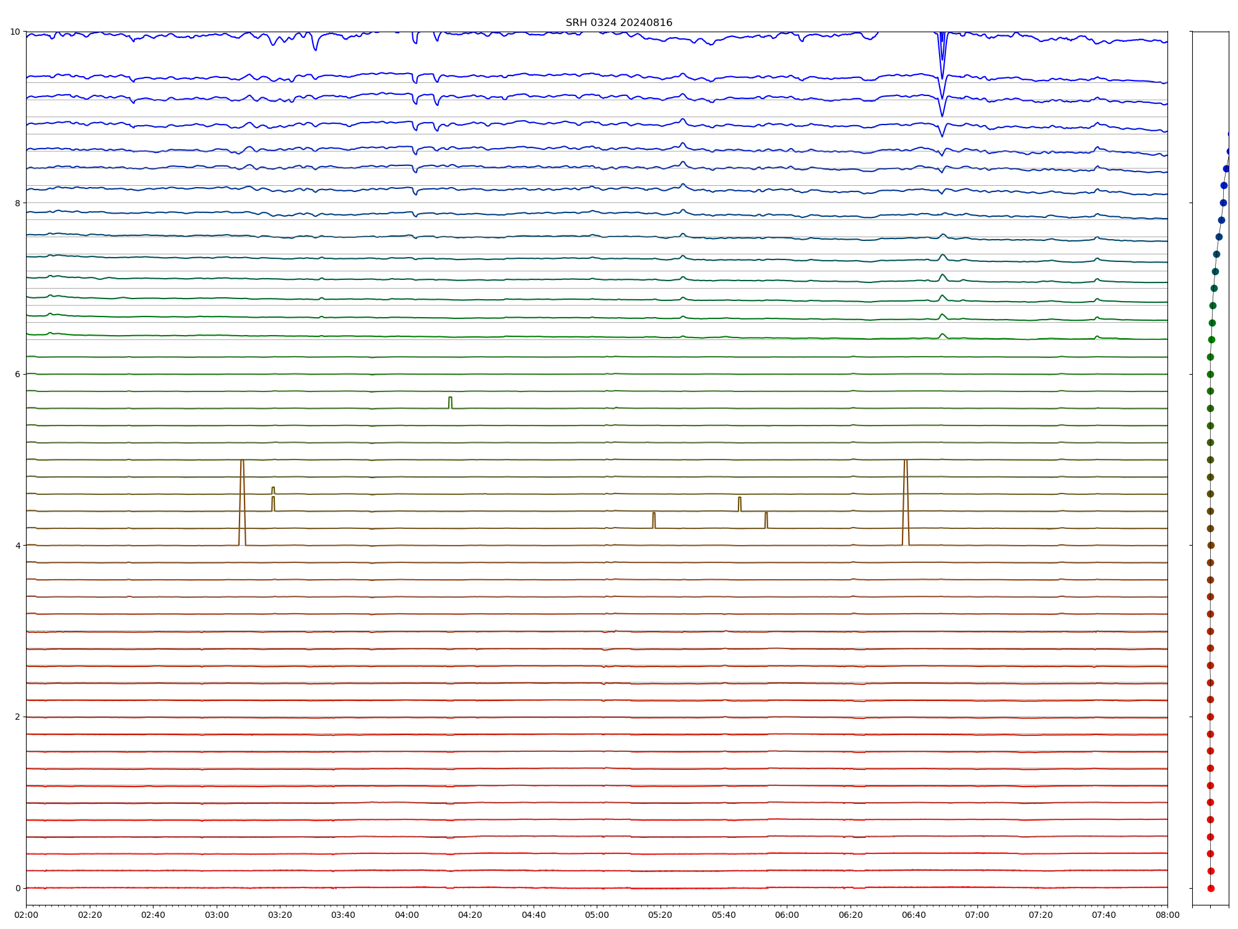
Task: Click the tall brown spike just after 03:00
Action: click(x=242, y=502)
